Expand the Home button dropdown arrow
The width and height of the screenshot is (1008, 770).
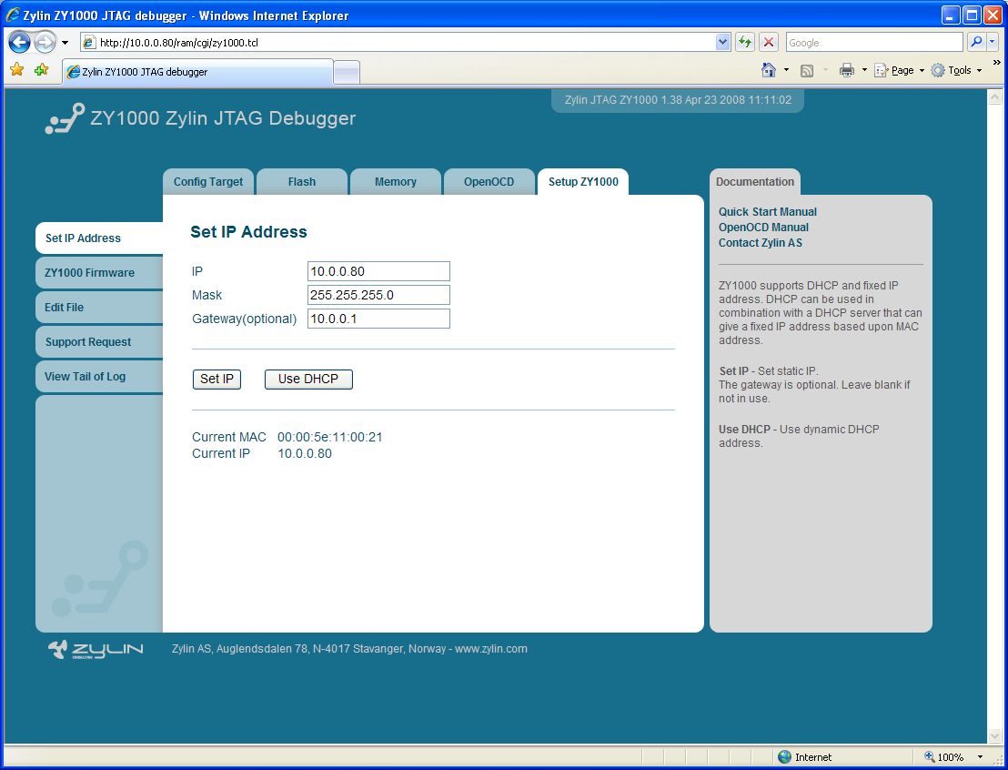[x=786, y=70]
